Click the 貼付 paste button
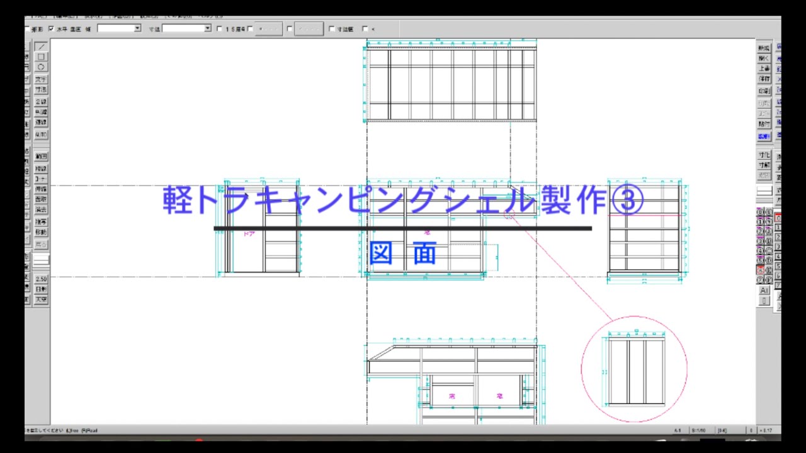 [x=764, y=125]
